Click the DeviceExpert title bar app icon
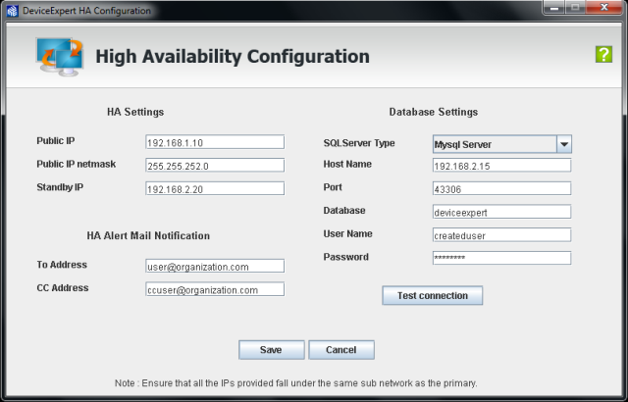 coord(12,11)
